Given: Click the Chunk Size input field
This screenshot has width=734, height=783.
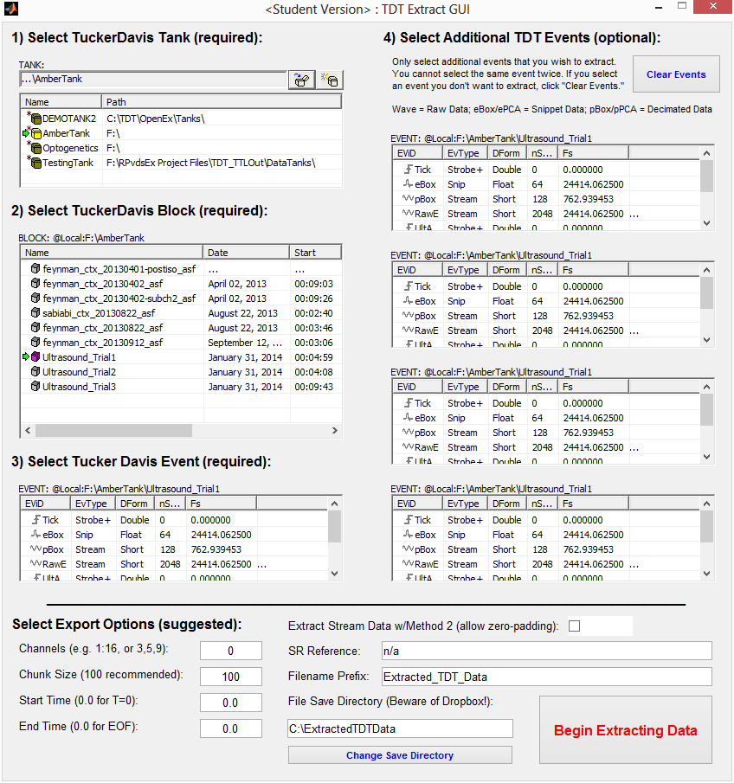Looking at the screenshot, I should click(x=231, y=677).
